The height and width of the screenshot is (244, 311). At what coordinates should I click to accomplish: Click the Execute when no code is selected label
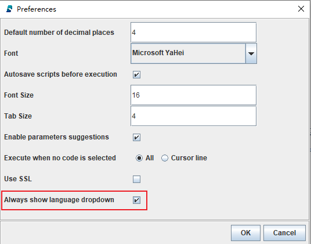coord(60,158)
